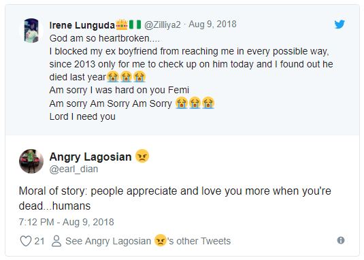Click the Moral of story tweet text

[175, 199]
